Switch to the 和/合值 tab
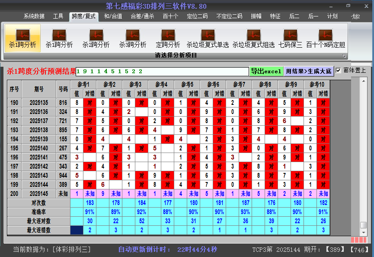 (x=113, y=16)
